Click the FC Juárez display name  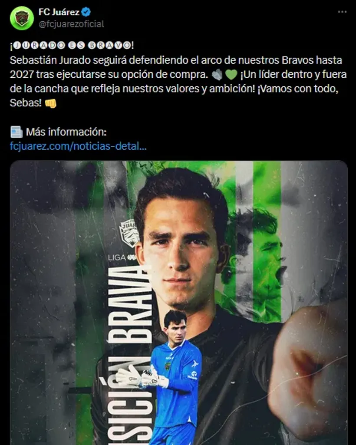coord(59,12)
